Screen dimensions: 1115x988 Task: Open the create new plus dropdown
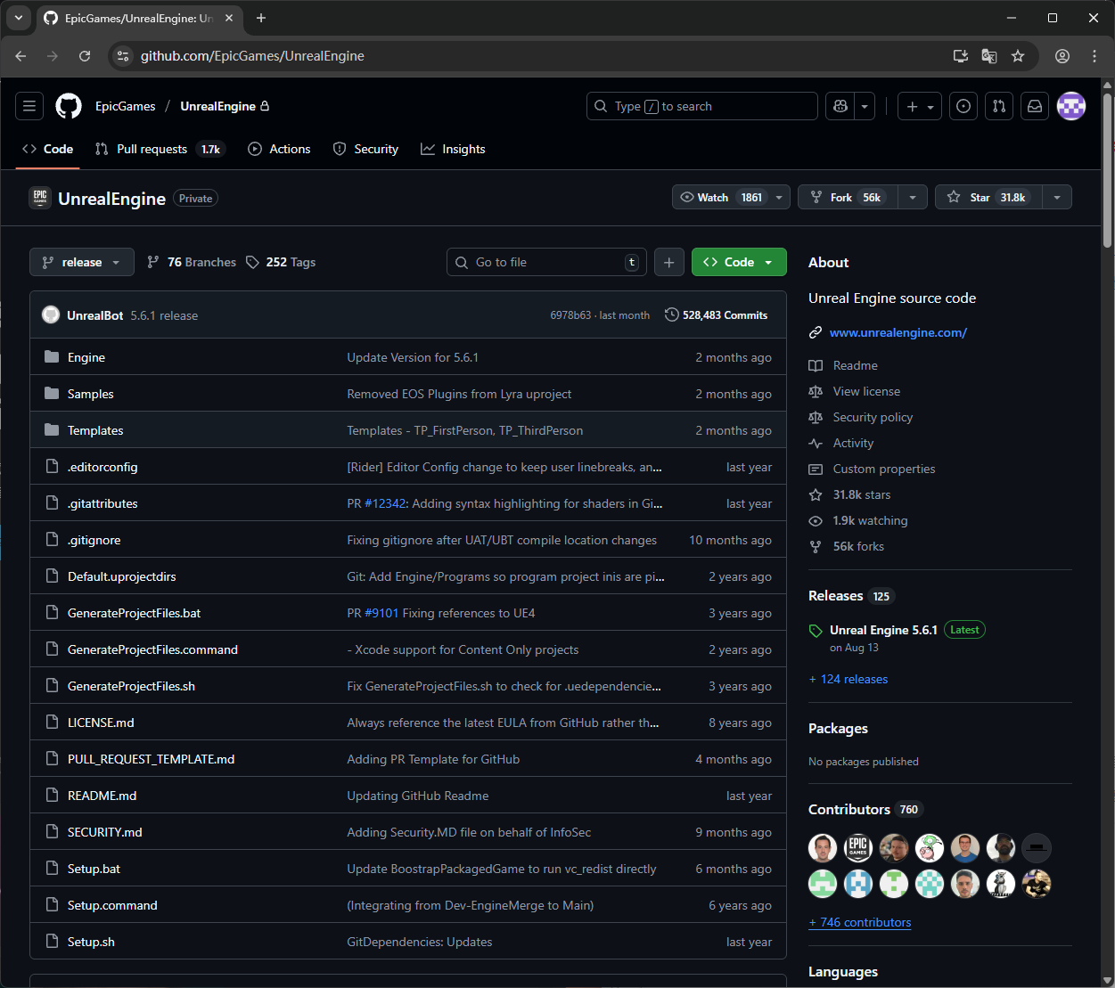point(920,106)
